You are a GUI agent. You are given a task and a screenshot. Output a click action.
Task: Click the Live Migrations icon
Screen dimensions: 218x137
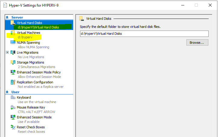(x=13, y=52)
